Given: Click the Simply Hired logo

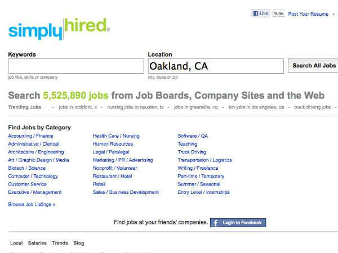Looking at the screenshot, I should (x=59, y=28).
